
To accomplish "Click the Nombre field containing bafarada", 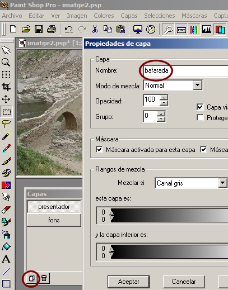I will [x=185, y=71].
